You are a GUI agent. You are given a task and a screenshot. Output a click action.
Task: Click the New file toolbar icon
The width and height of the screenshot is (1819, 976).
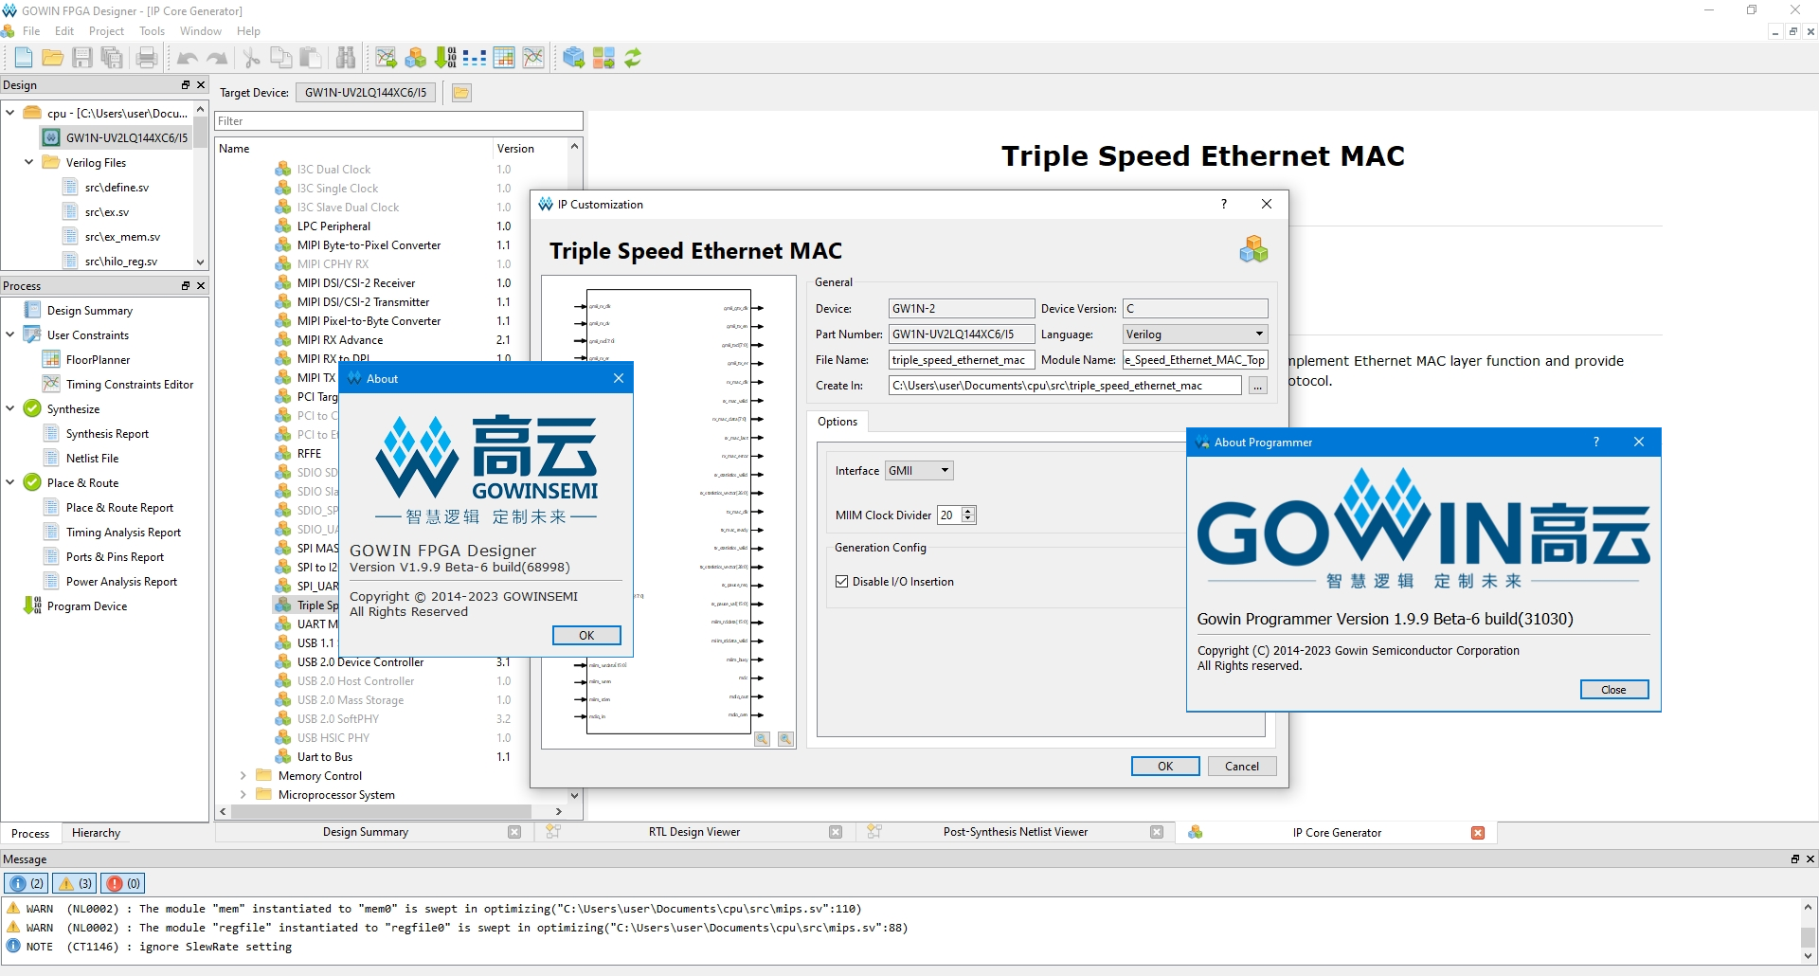[x=24, y=58]
